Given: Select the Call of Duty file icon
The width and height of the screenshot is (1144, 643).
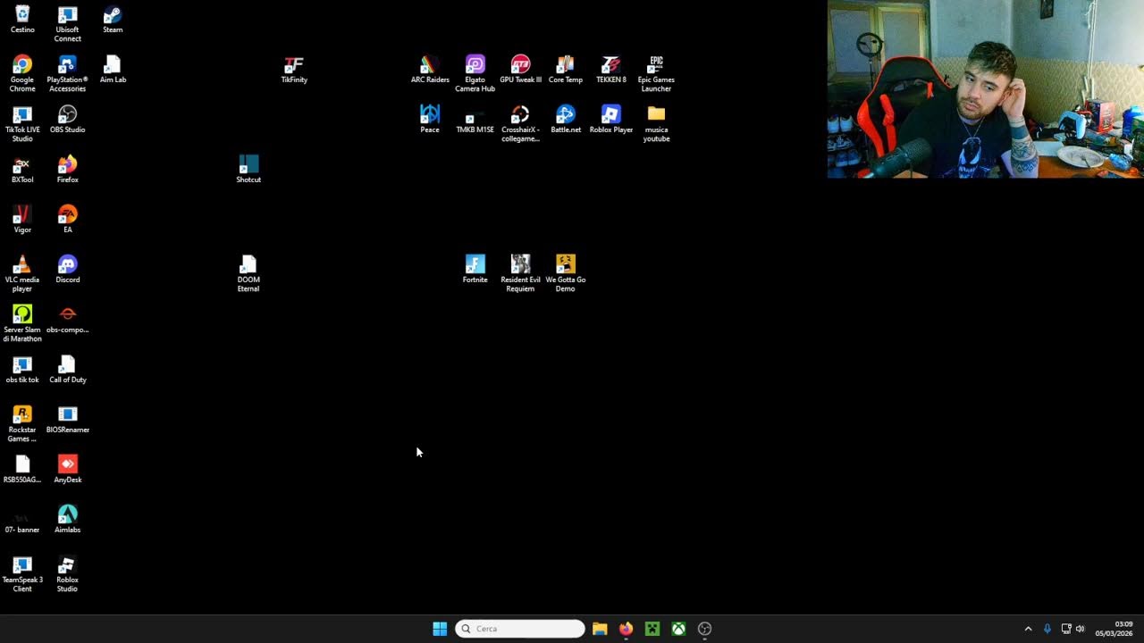Looking at the screenshot, I should point(67,369).
